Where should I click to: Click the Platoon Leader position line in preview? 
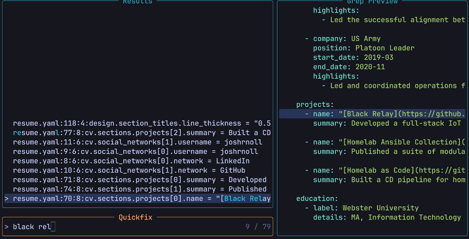point(363,48)
